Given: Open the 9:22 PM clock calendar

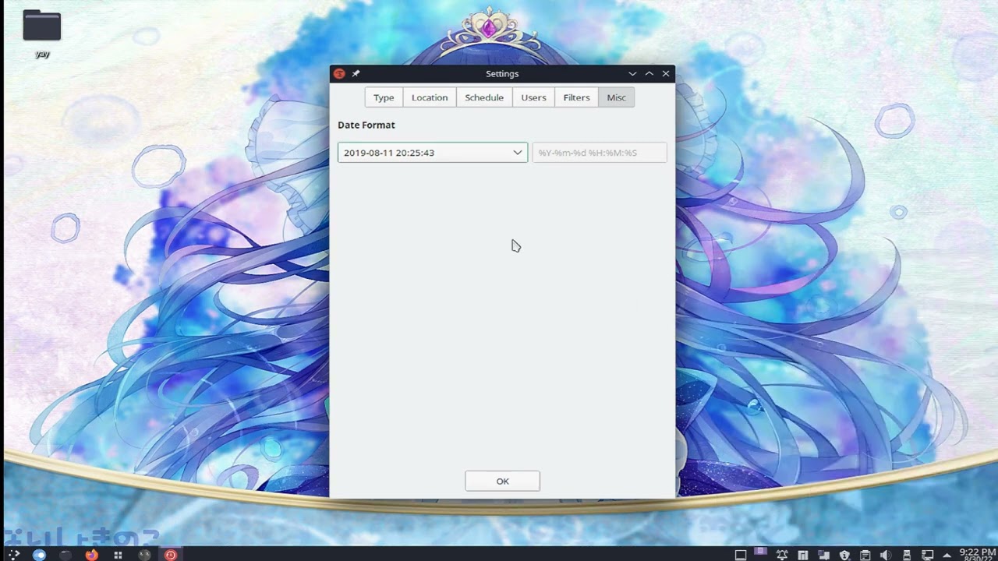Looking at the screenshot, I should [x=978, y=555].
